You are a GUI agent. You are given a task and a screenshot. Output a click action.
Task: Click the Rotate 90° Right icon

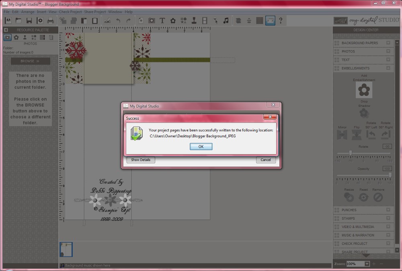[x=386, y=135]
